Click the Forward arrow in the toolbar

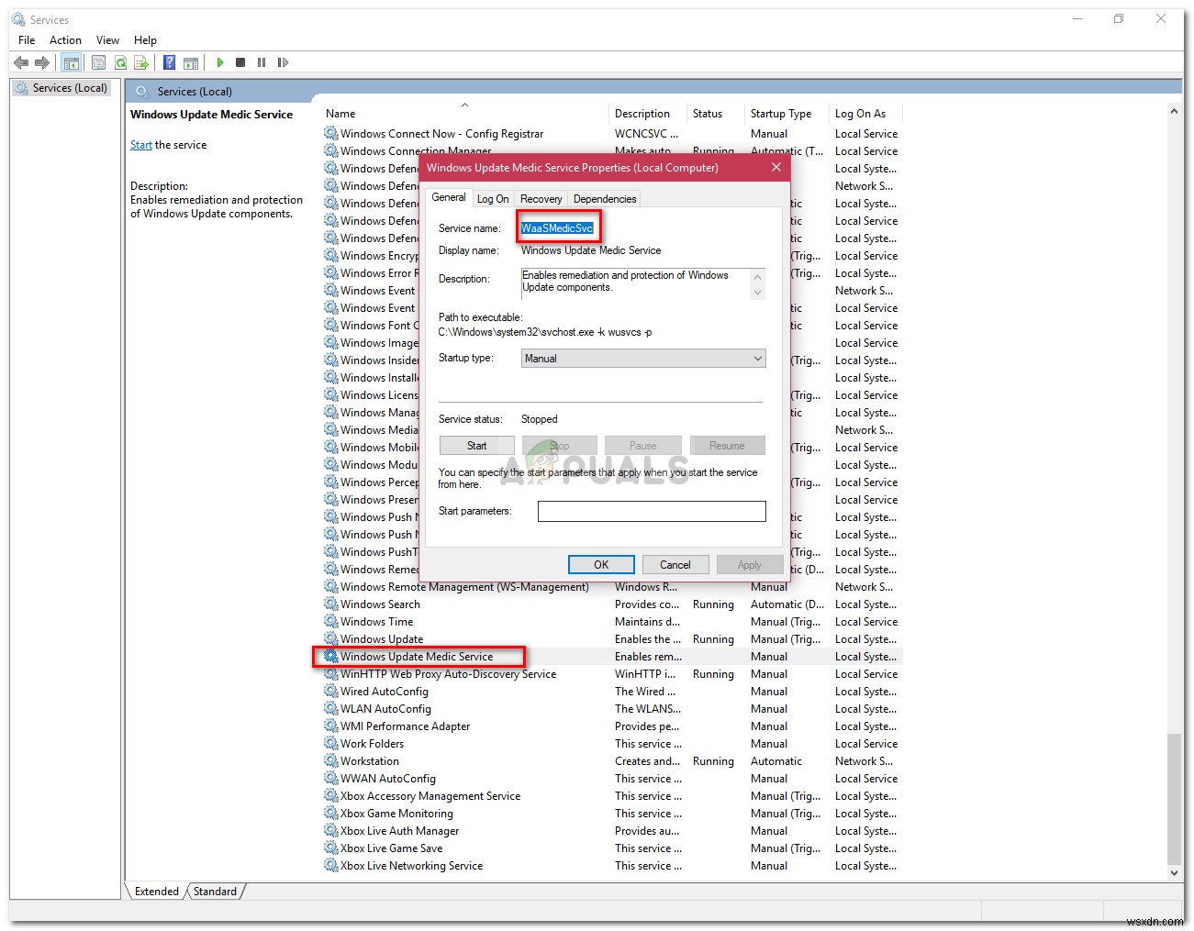(x=42, y=62)
